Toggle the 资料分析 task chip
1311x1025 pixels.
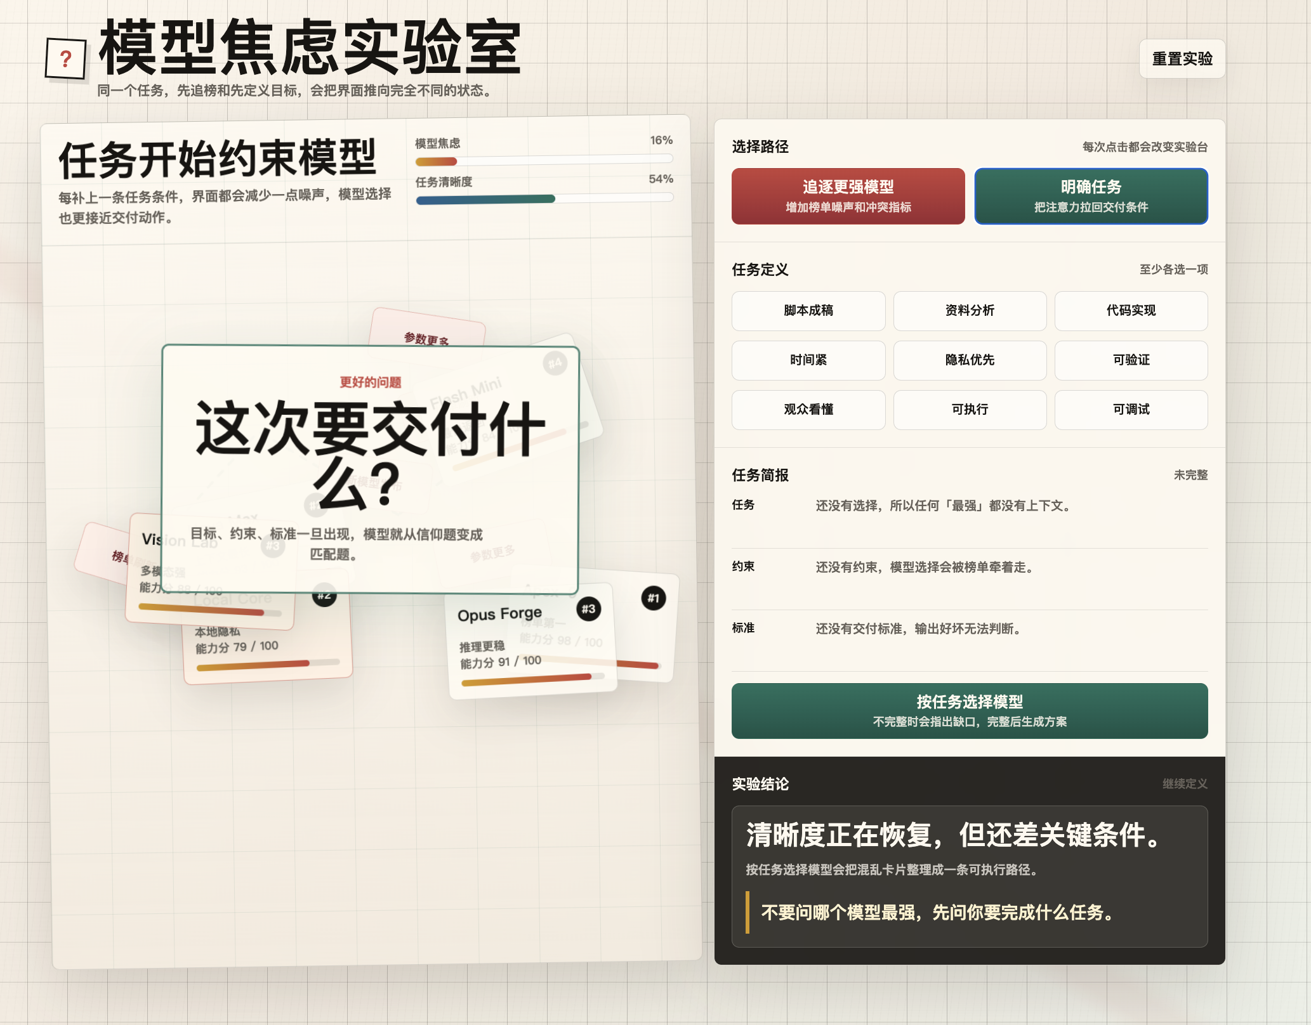coord(970,311)
